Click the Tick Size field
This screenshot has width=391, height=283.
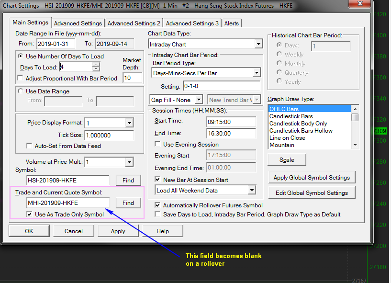(109, 135)
